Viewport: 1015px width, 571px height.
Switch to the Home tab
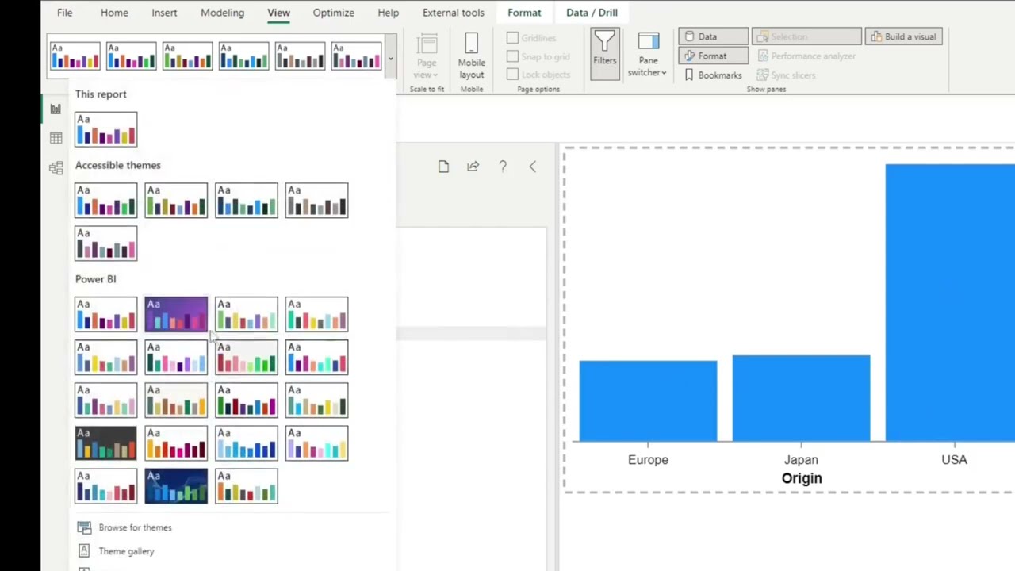[114, 13]
